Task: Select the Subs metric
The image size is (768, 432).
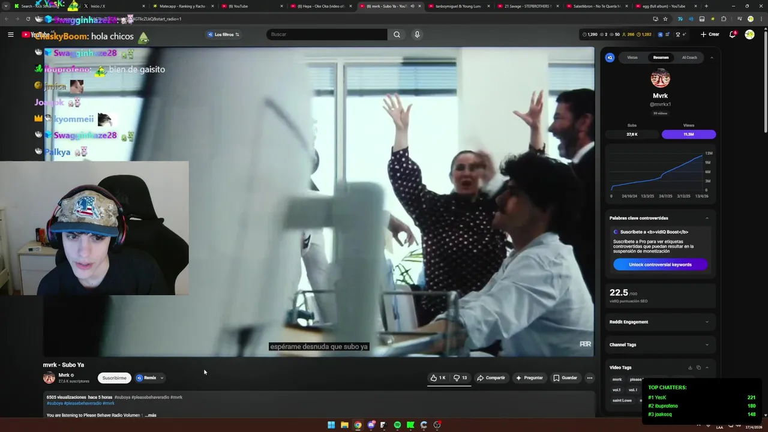Action: (632, 130)
